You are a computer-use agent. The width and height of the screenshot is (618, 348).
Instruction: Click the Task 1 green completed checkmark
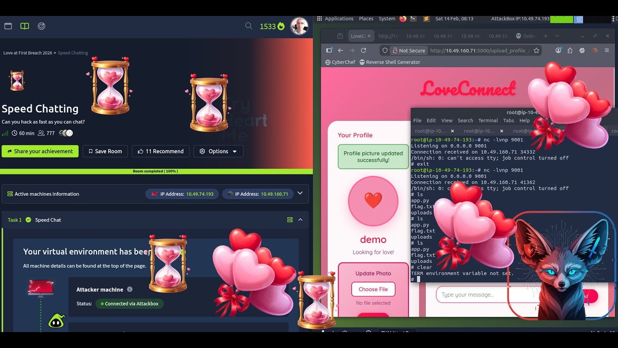(x=28, y=220)
